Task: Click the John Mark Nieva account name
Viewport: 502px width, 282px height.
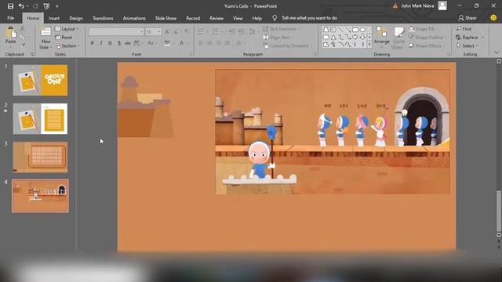Action: pos(417,5)
